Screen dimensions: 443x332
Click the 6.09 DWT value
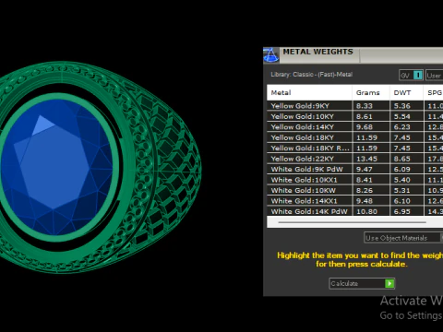pos(402,169)
